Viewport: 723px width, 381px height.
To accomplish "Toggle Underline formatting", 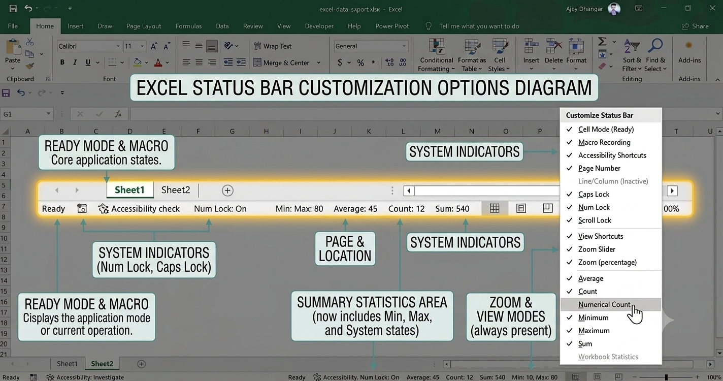I will click(x=88, y=62).
